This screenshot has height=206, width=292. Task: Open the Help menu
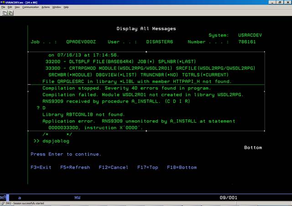pos(66,7)
